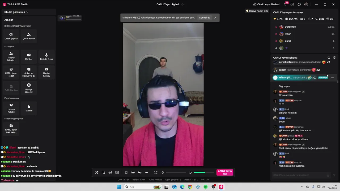
Task: Expand the Studio görünümü dropdown
Action: click(16, 12)
